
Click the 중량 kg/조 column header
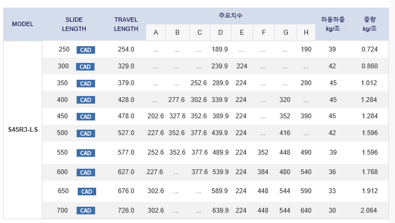369,24
